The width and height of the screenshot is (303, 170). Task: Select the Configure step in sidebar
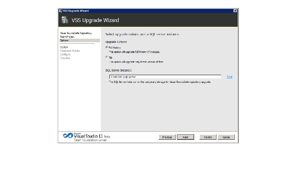point(65,54)
